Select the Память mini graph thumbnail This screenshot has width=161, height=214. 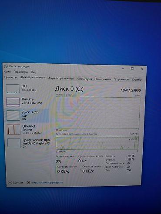pos(13,102)
